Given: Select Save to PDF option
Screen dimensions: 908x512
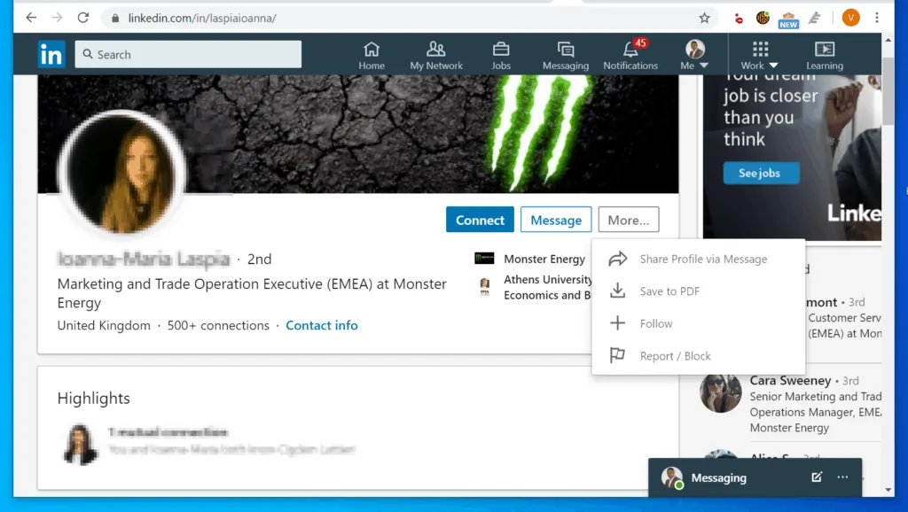Looking at the screenshot, I should pos(699,291).
